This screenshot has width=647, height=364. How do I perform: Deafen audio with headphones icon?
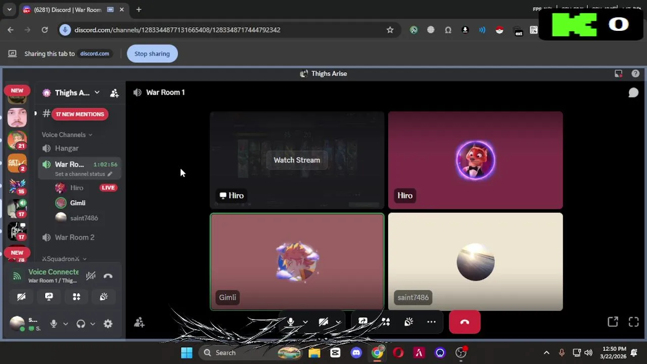(81, 324)
